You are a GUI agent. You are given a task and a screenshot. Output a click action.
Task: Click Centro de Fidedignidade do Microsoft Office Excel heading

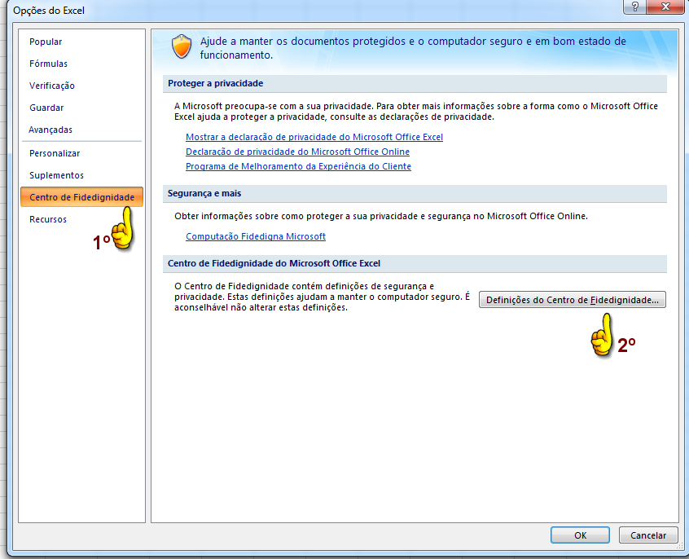pyautogui.click(x=274, y=263)
